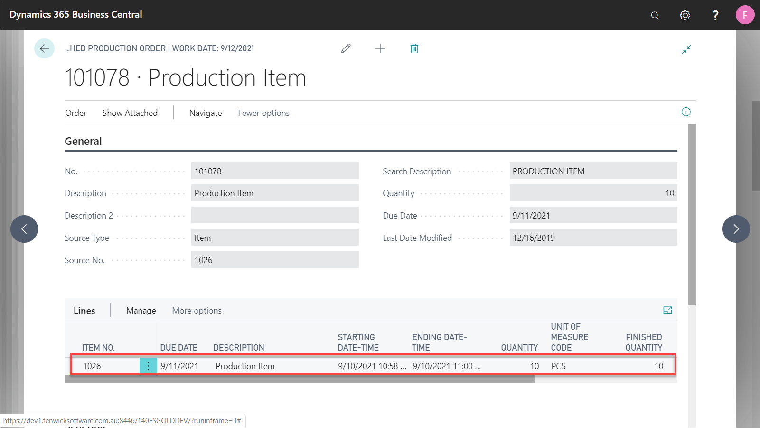The height and width of the screenshot is (428, 760).
Task: Click the page title 101078 Production Item
Action: pos(186,77)
